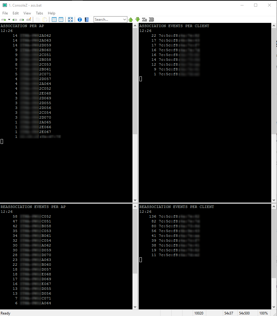This screenshot has width=277, height=316.
Task: Click the rename tab pencil icon
Action: [29, 19]
